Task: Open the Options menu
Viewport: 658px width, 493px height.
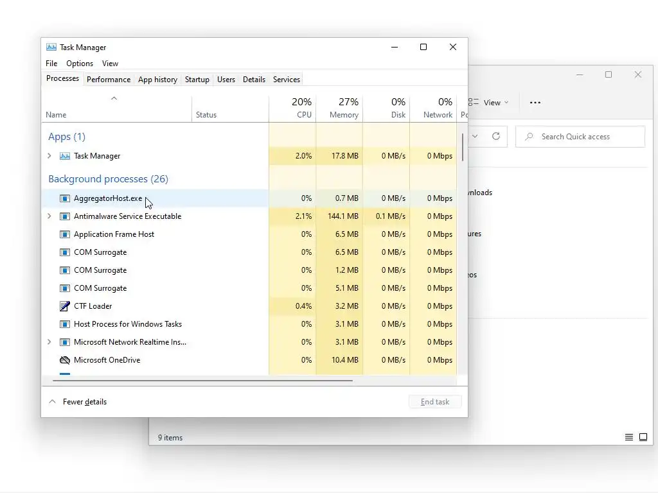Action: [x=80, y=64]
